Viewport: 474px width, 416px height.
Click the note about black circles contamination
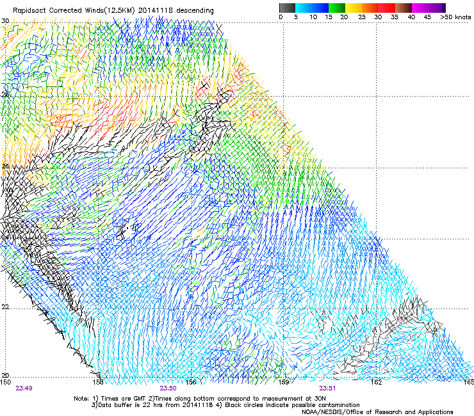(x=288, y=405)
